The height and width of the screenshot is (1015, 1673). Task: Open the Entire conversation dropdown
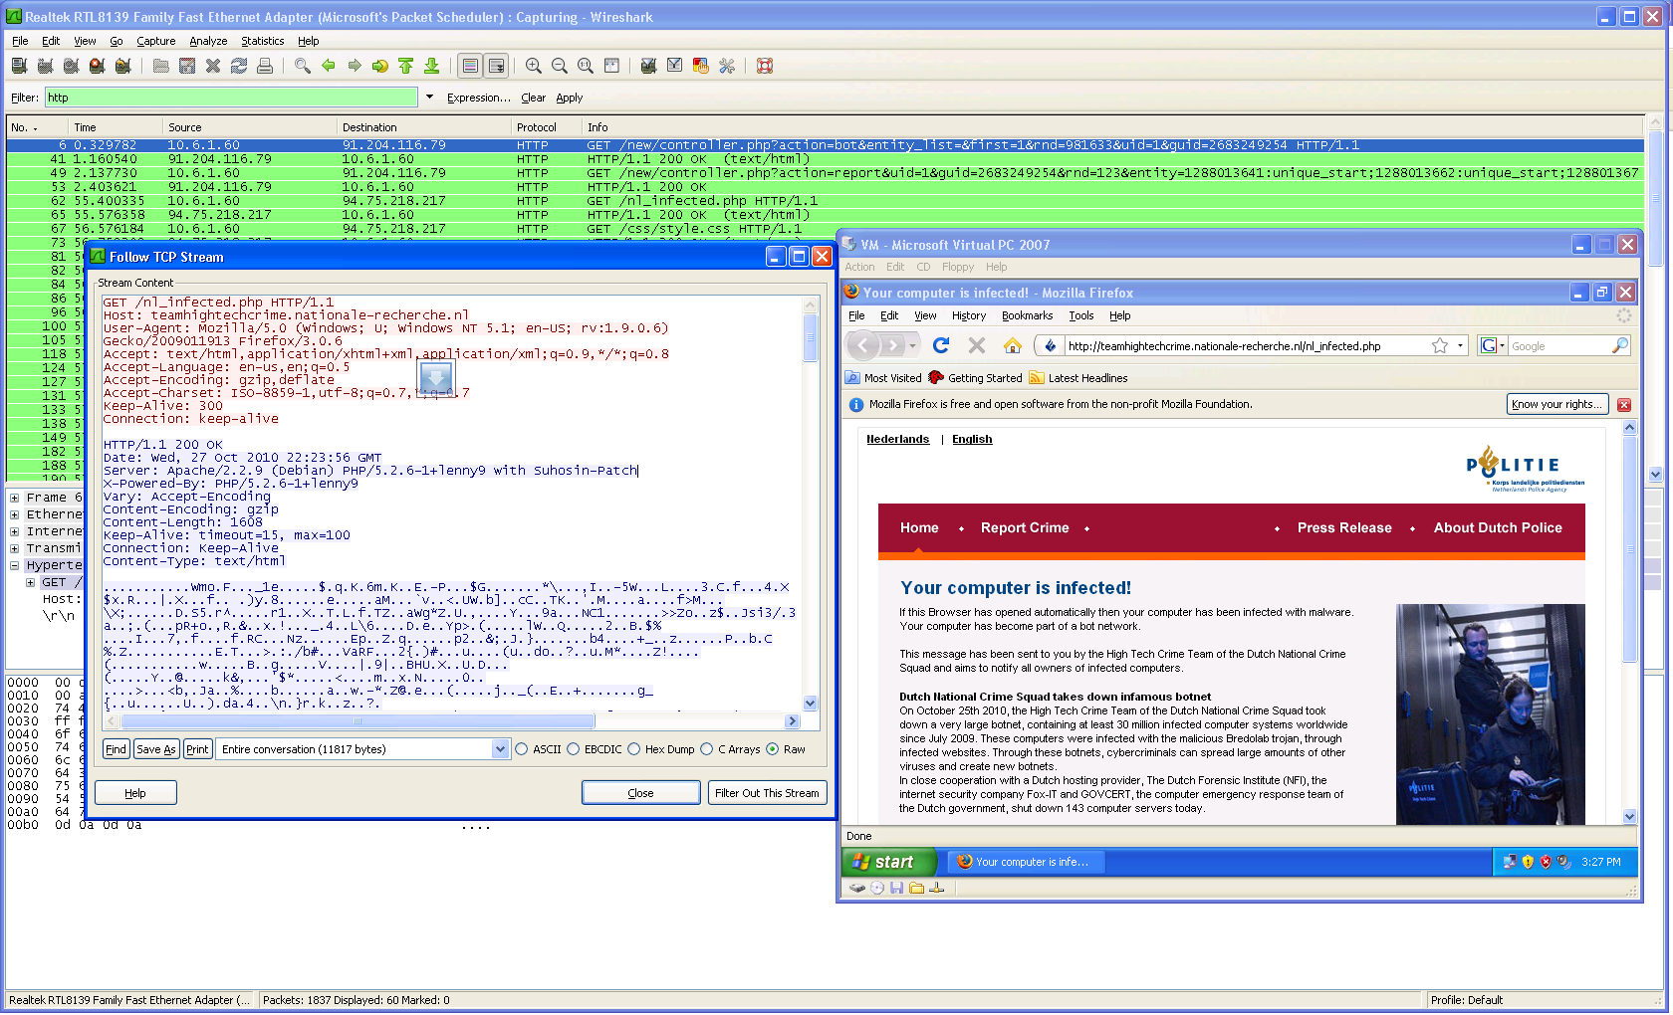click(500, 749)
